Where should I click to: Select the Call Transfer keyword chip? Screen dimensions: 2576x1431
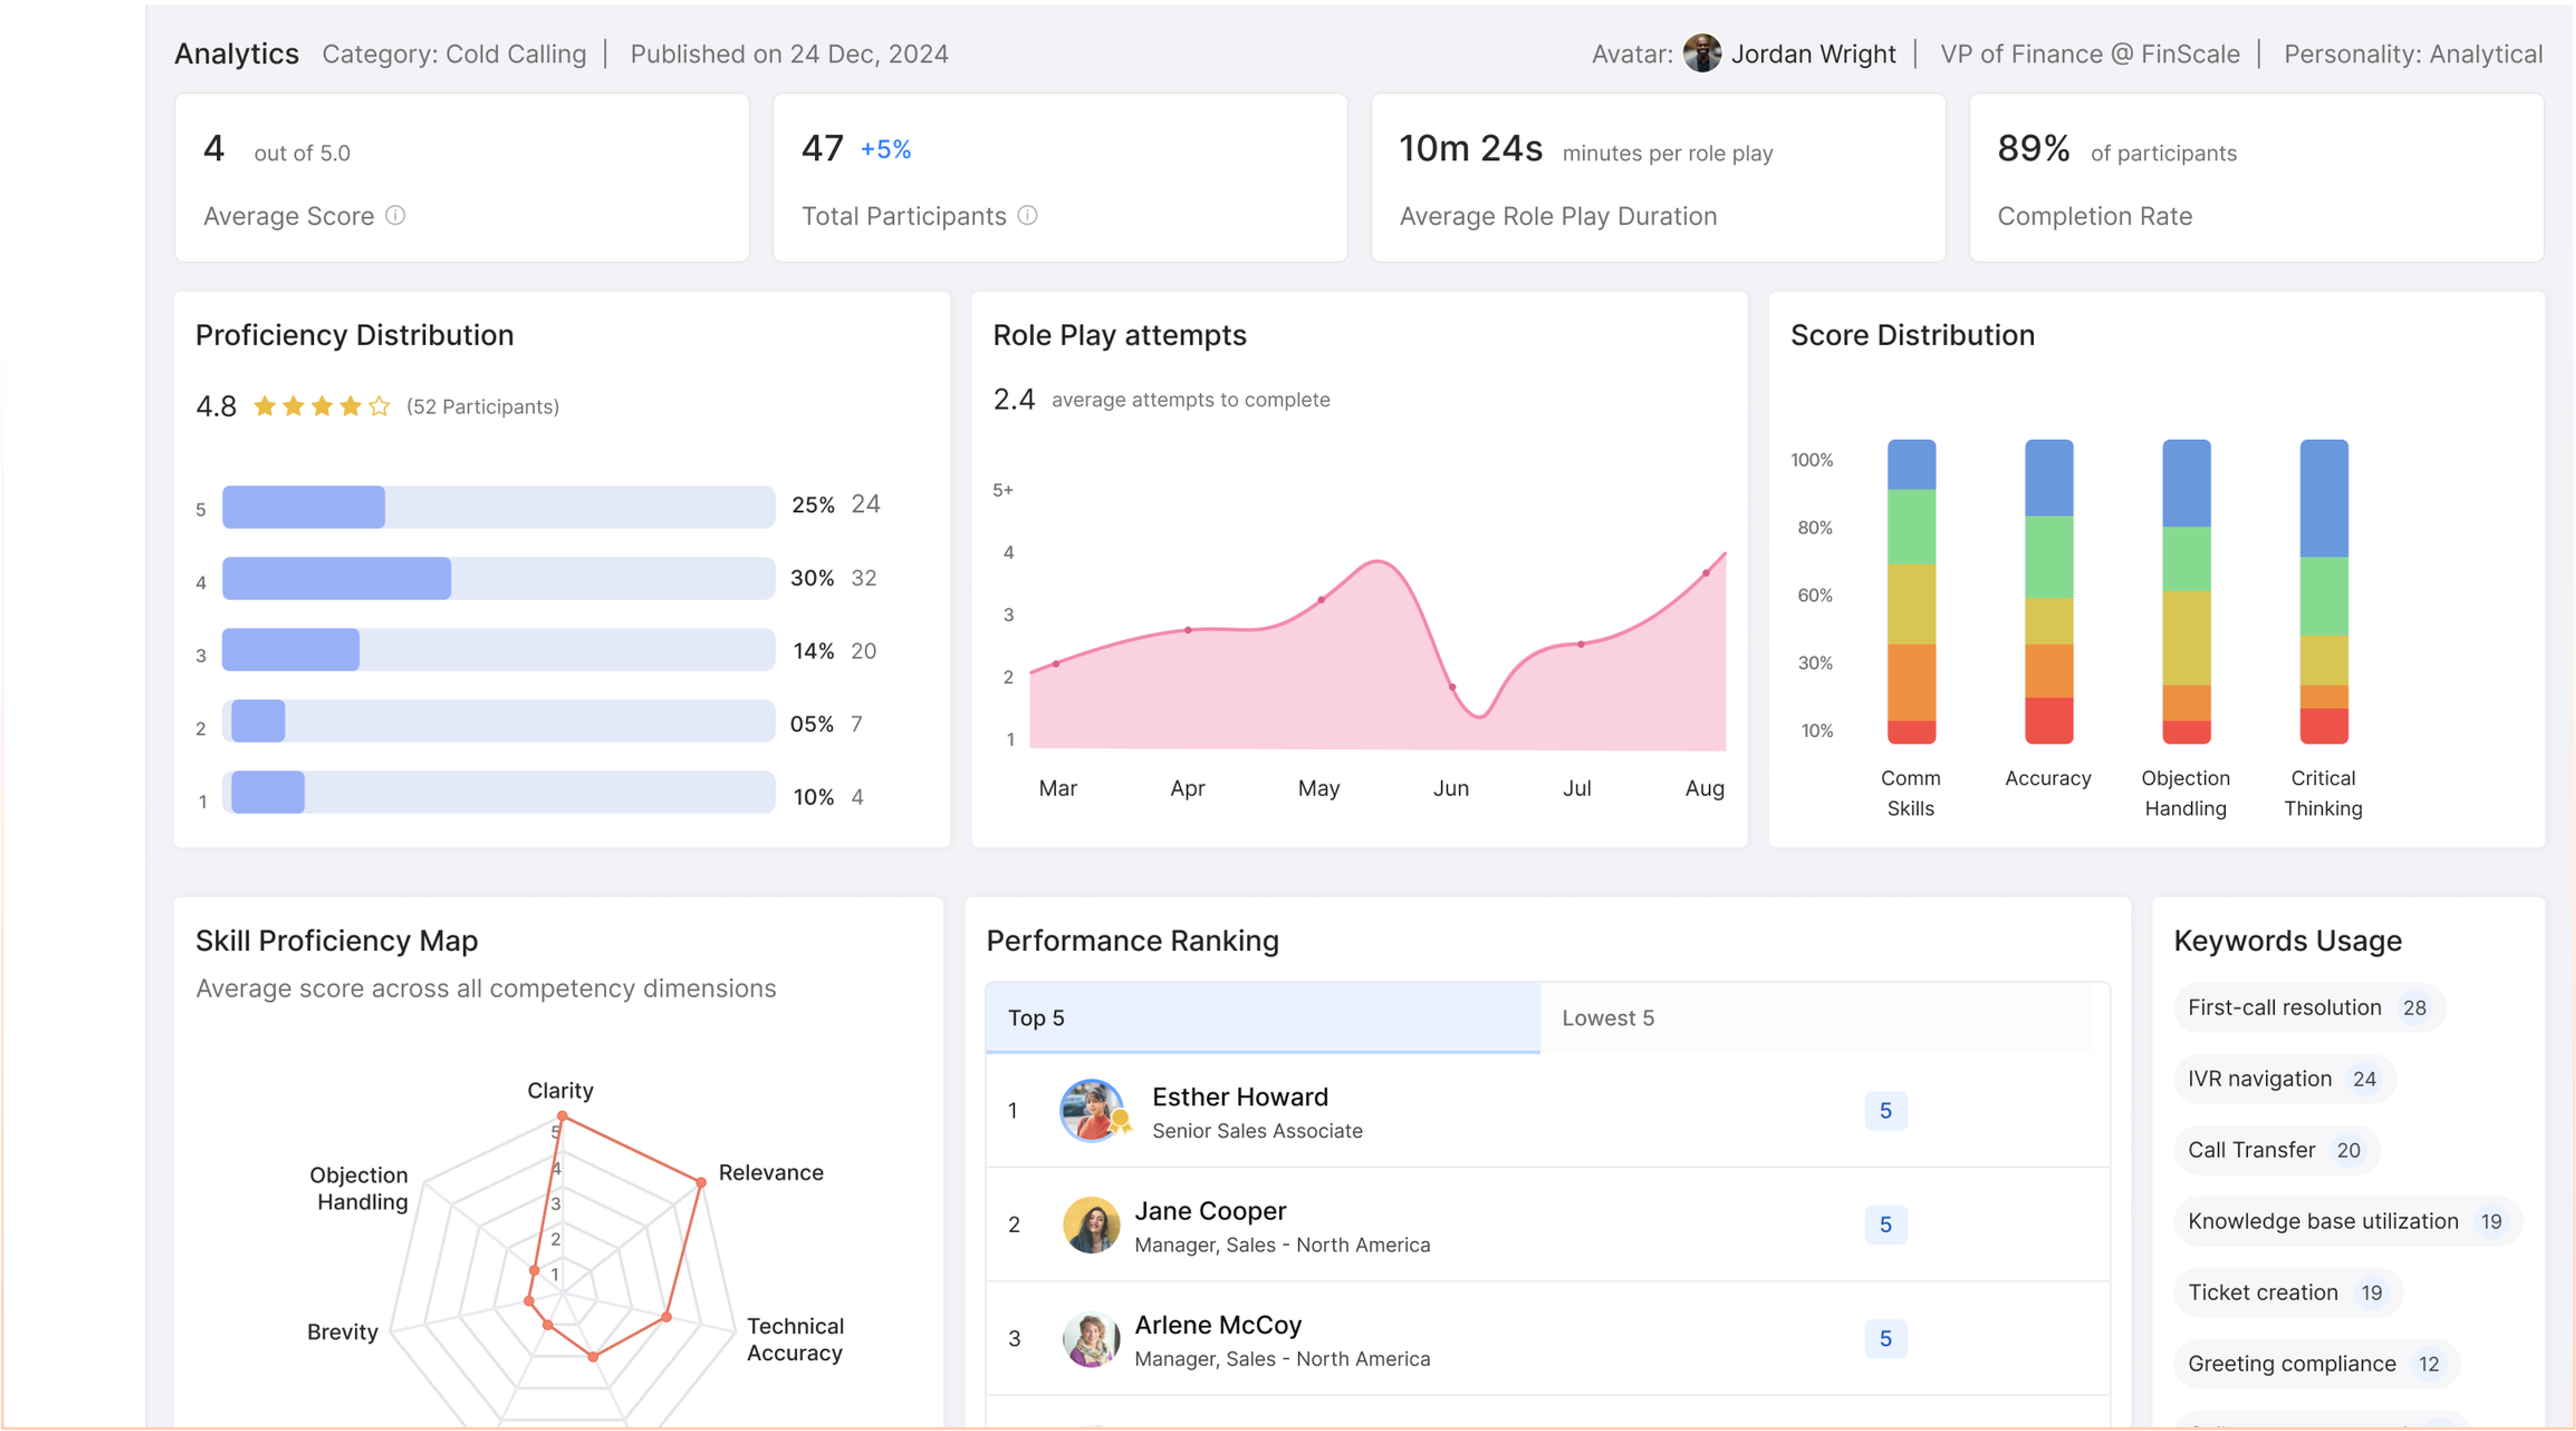[2276, 1149]
